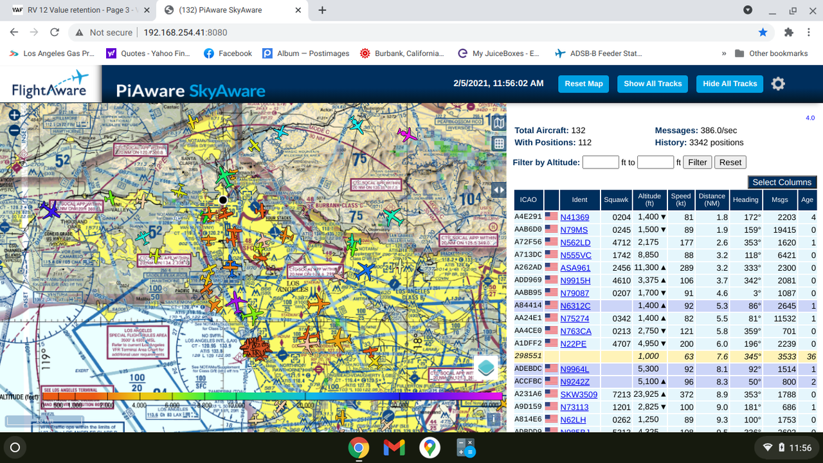The width and height of the screenshot is (823, 463).
Task: Open N41369 flight link
Action: tap(575, 217)
